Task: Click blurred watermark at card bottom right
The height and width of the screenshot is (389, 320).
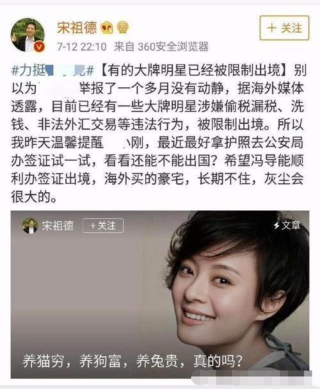Action: (x=252, y=375)
